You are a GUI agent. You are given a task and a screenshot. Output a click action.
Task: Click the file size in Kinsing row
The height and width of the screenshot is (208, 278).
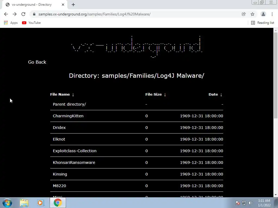146,174
